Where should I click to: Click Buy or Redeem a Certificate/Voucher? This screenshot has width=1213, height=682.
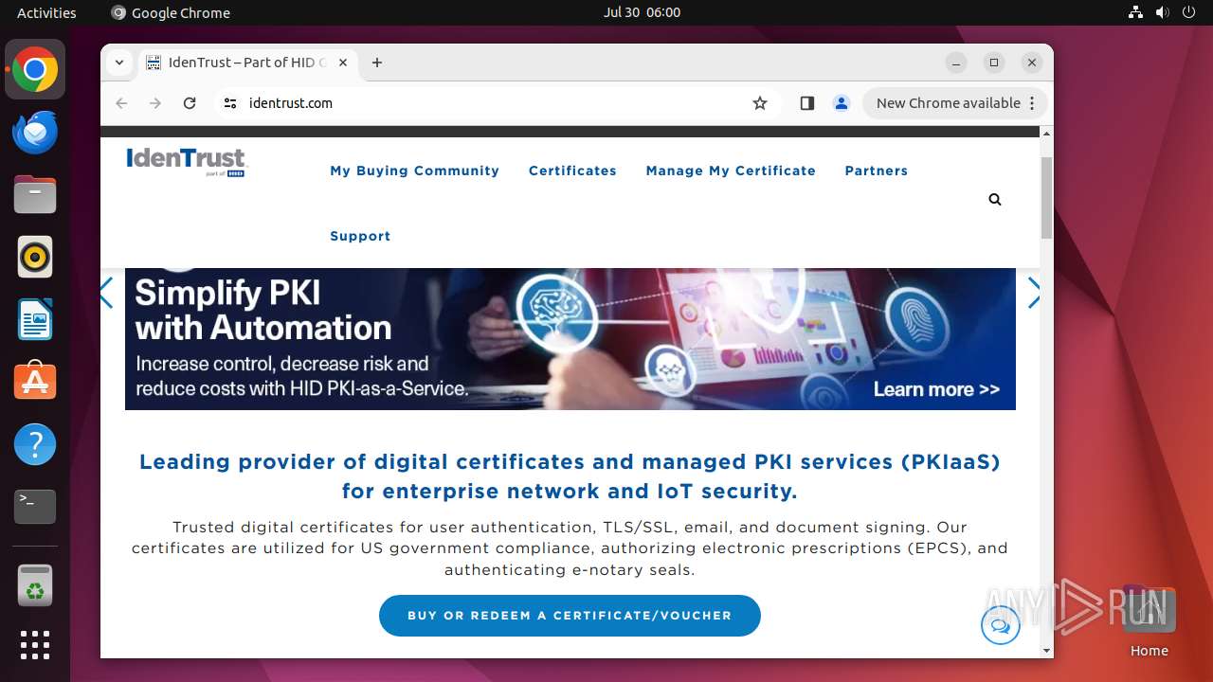[570, 616]
